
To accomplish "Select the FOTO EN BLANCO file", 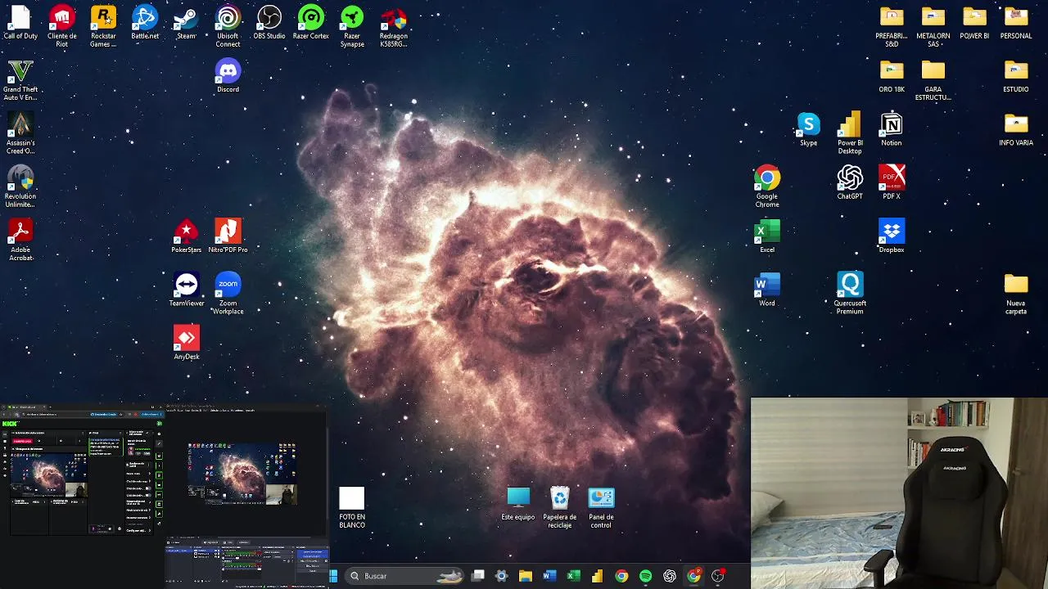I will coord(352,507).
